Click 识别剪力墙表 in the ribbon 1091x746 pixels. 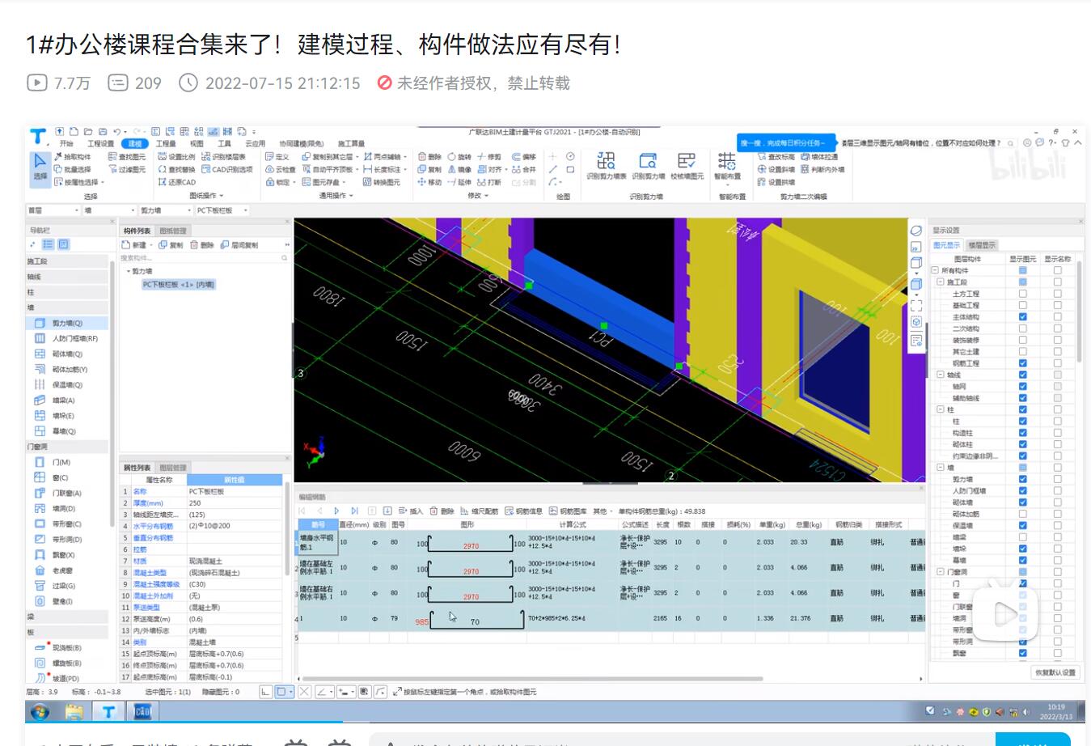coord(606,166)
